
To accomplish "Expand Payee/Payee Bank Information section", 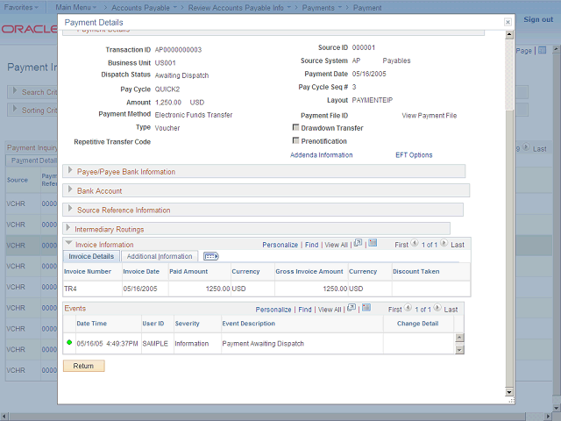I will [x=70, y=169].
